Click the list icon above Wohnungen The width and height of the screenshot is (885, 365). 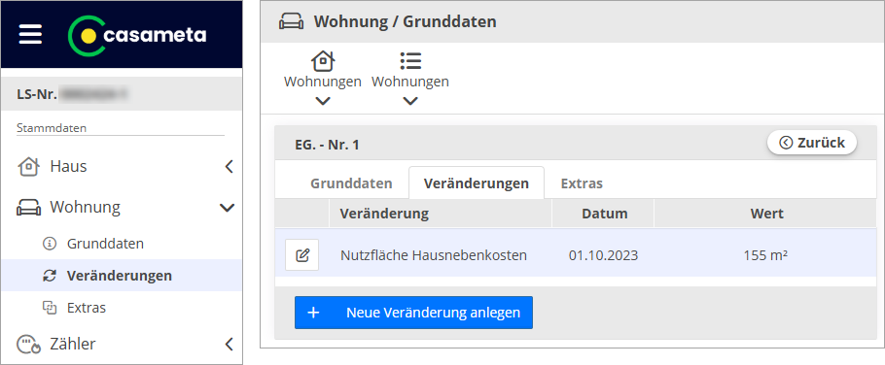pyautogui.click(x=410, y=61)
